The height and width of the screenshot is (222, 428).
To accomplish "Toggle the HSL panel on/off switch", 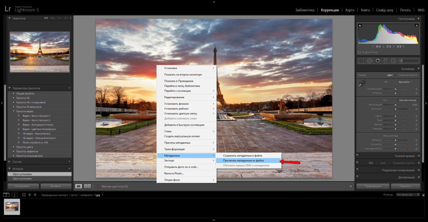I will coord(357,163).
